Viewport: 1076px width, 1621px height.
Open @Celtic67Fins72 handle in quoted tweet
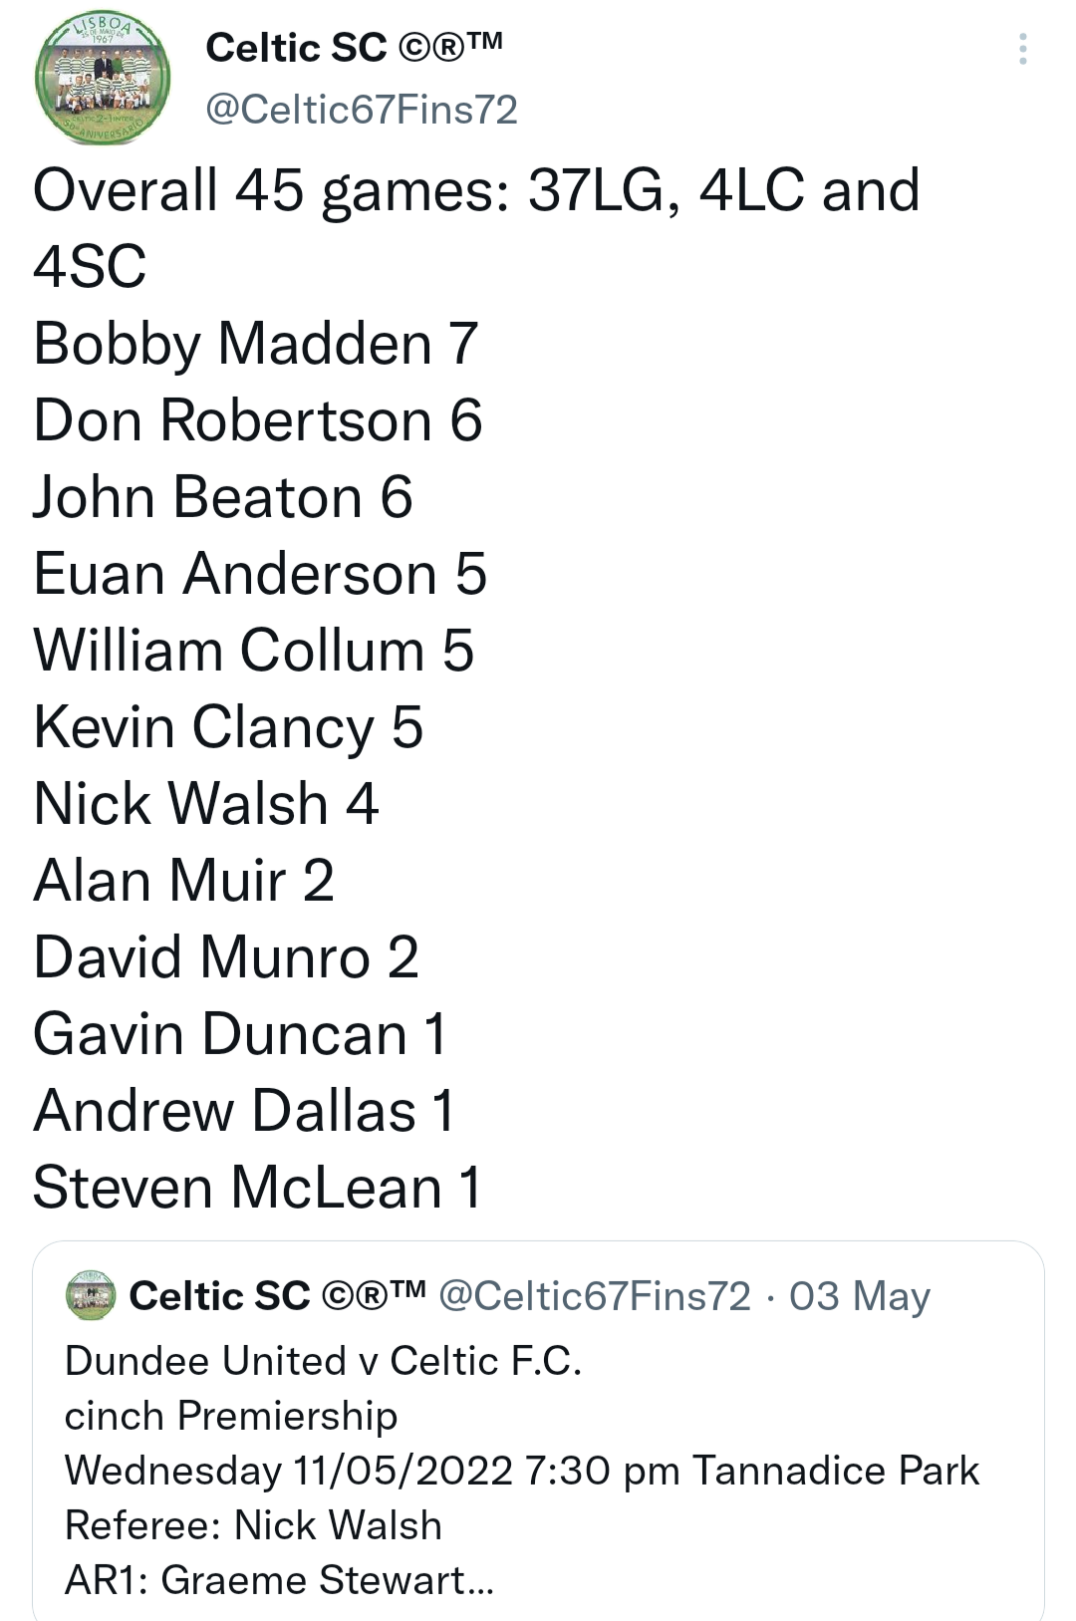(x=595, y=1296)
